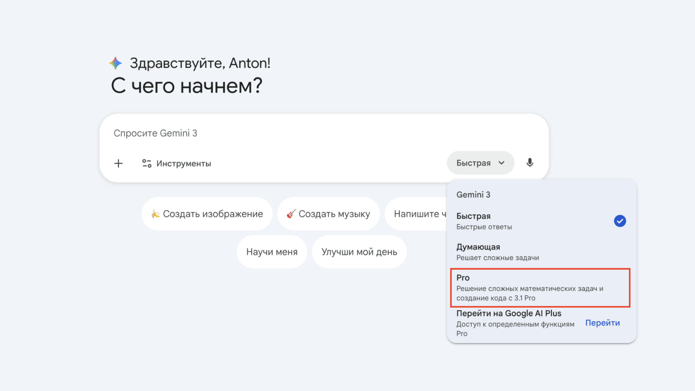Viewport: 695px width, 391px height.
Task: Click the blue Перейти link
Action: (602, 323)
